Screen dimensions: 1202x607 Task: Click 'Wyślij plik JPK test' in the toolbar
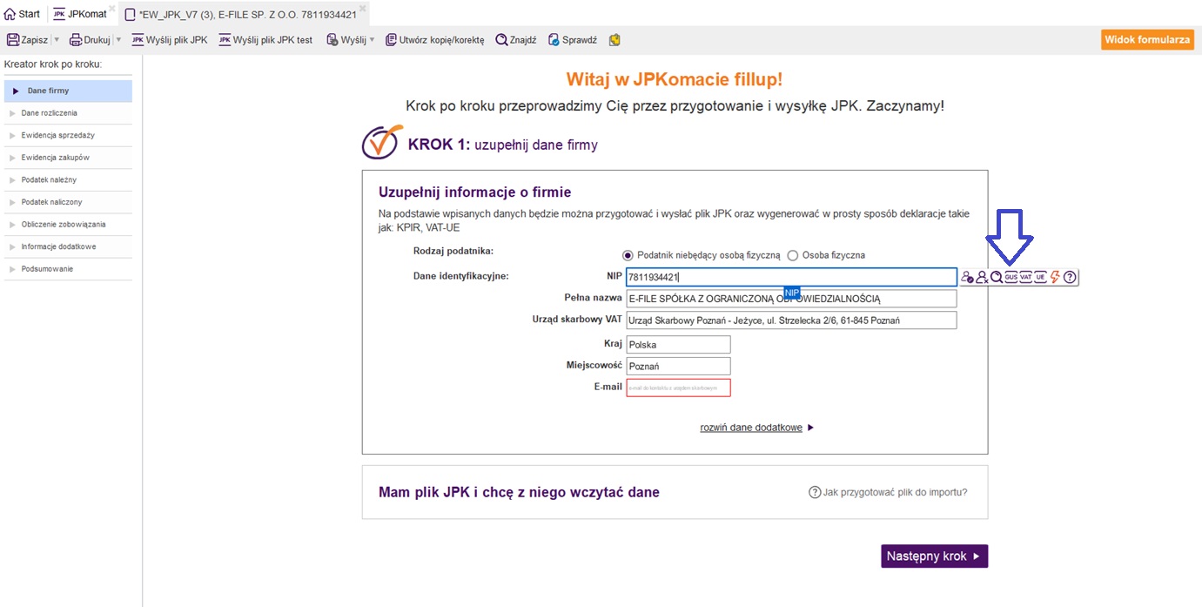point(265,40)
